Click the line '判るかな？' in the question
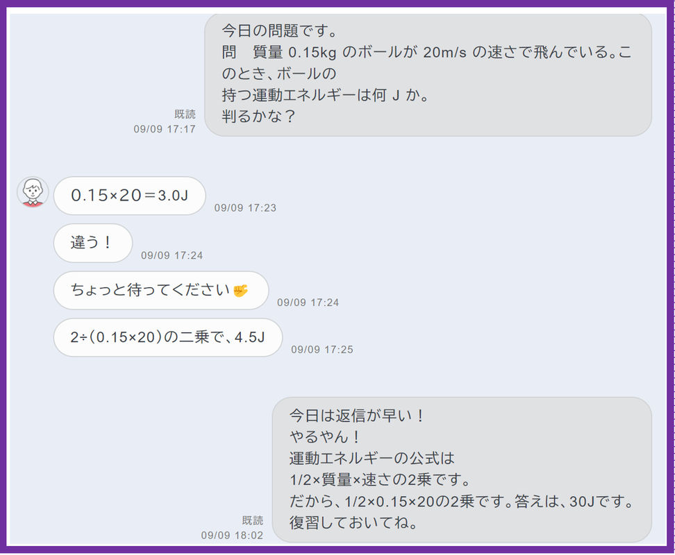The image size is (675, 555). coord(258,116)
